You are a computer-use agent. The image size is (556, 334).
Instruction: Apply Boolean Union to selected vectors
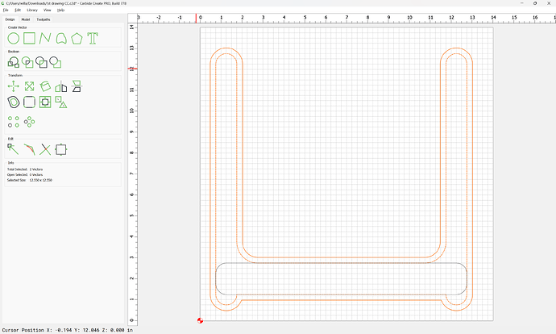[14, 62]
